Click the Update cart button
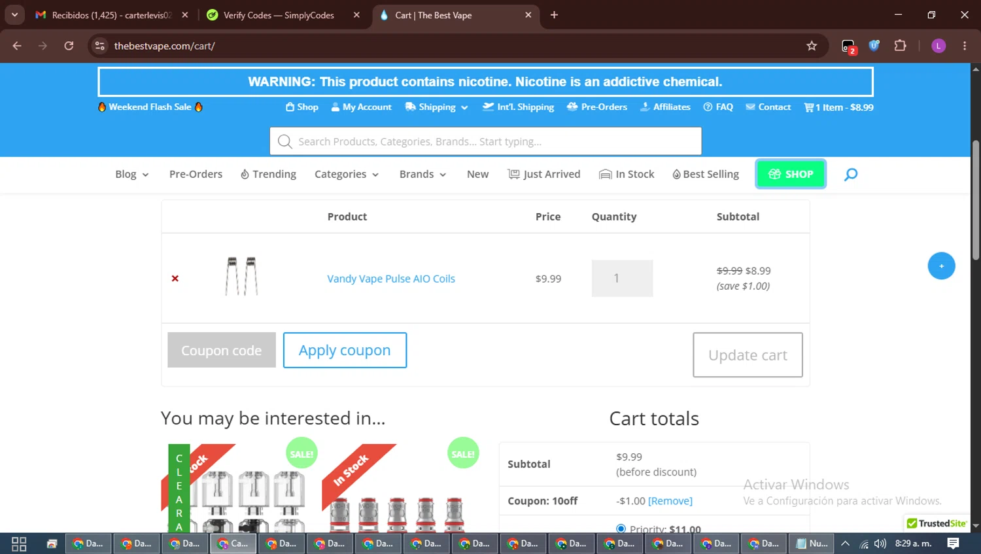 (x=748, y=355)
